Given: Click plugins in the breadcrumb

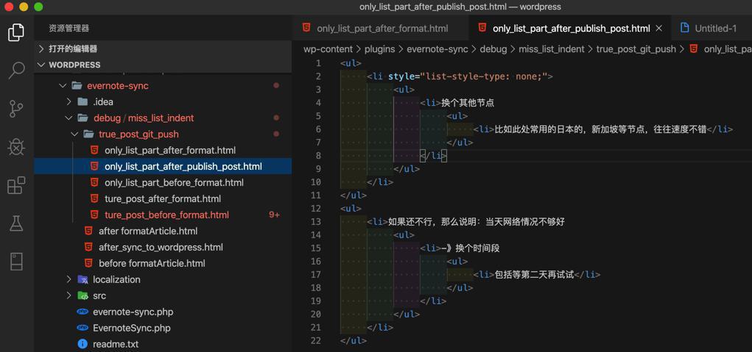Looking at the screenshot, I should click(380, 49).
